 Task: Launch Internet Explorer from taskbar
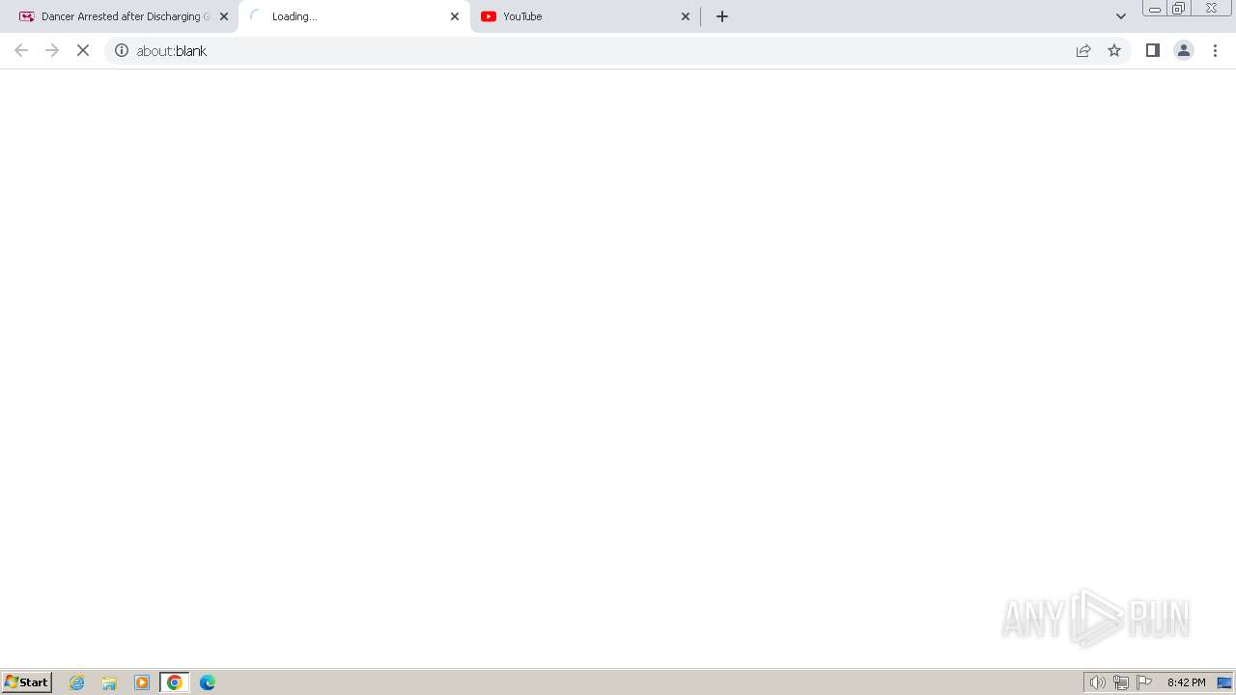point(77,682)
